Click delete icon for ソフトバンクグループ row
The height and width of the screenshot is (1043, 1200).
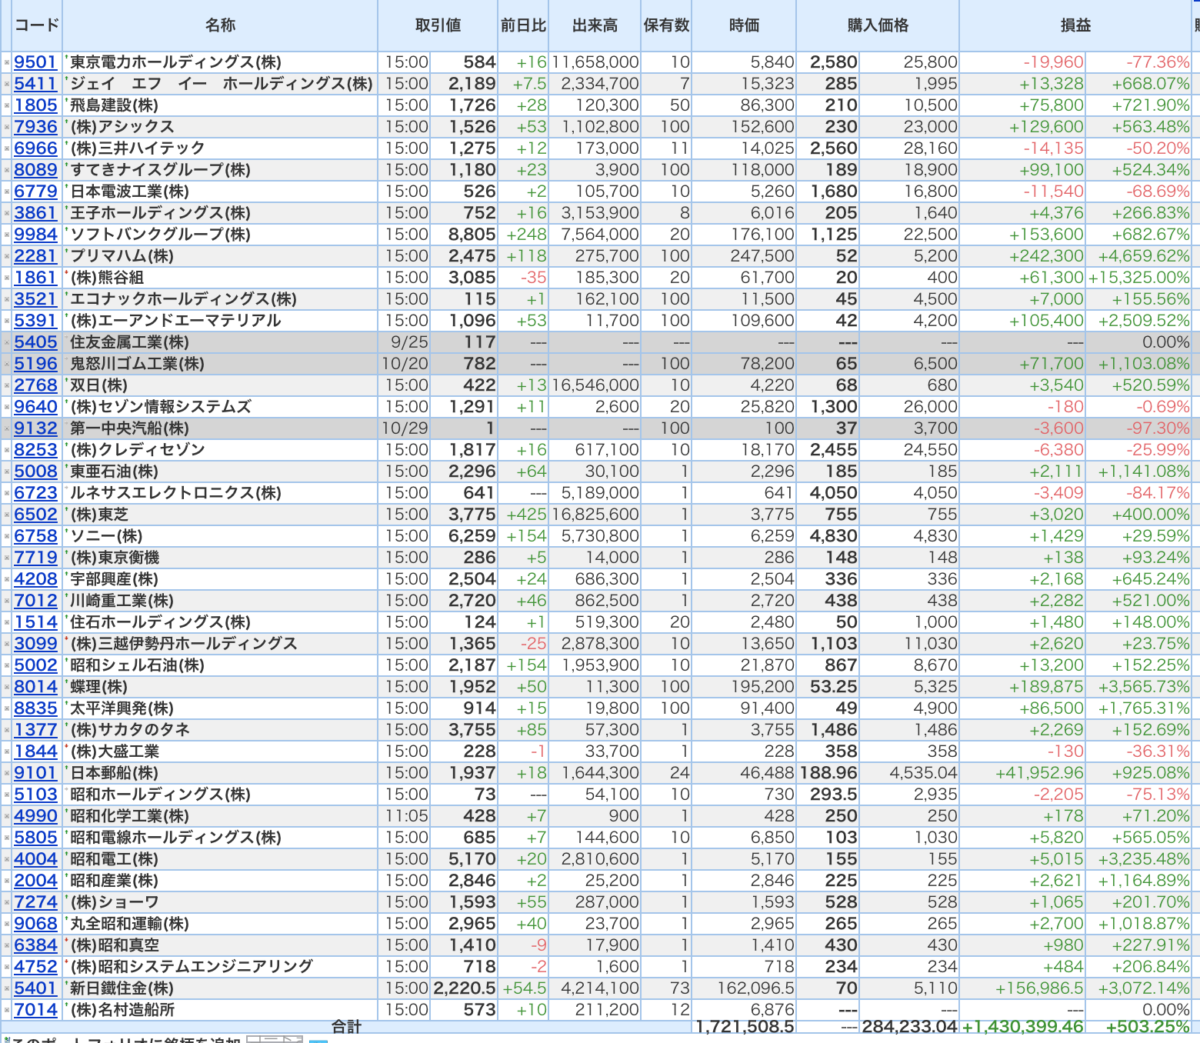pyautogui.click(x=7, y=235)
